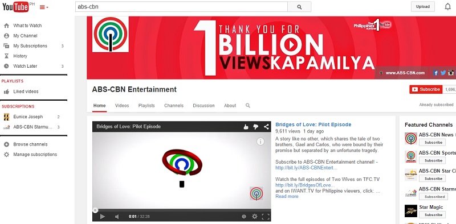The height and width of the screenshot is (224, 456).
Task: Play the Bridges of Love video
Action: pyautogui.click(x=102, y=216)
